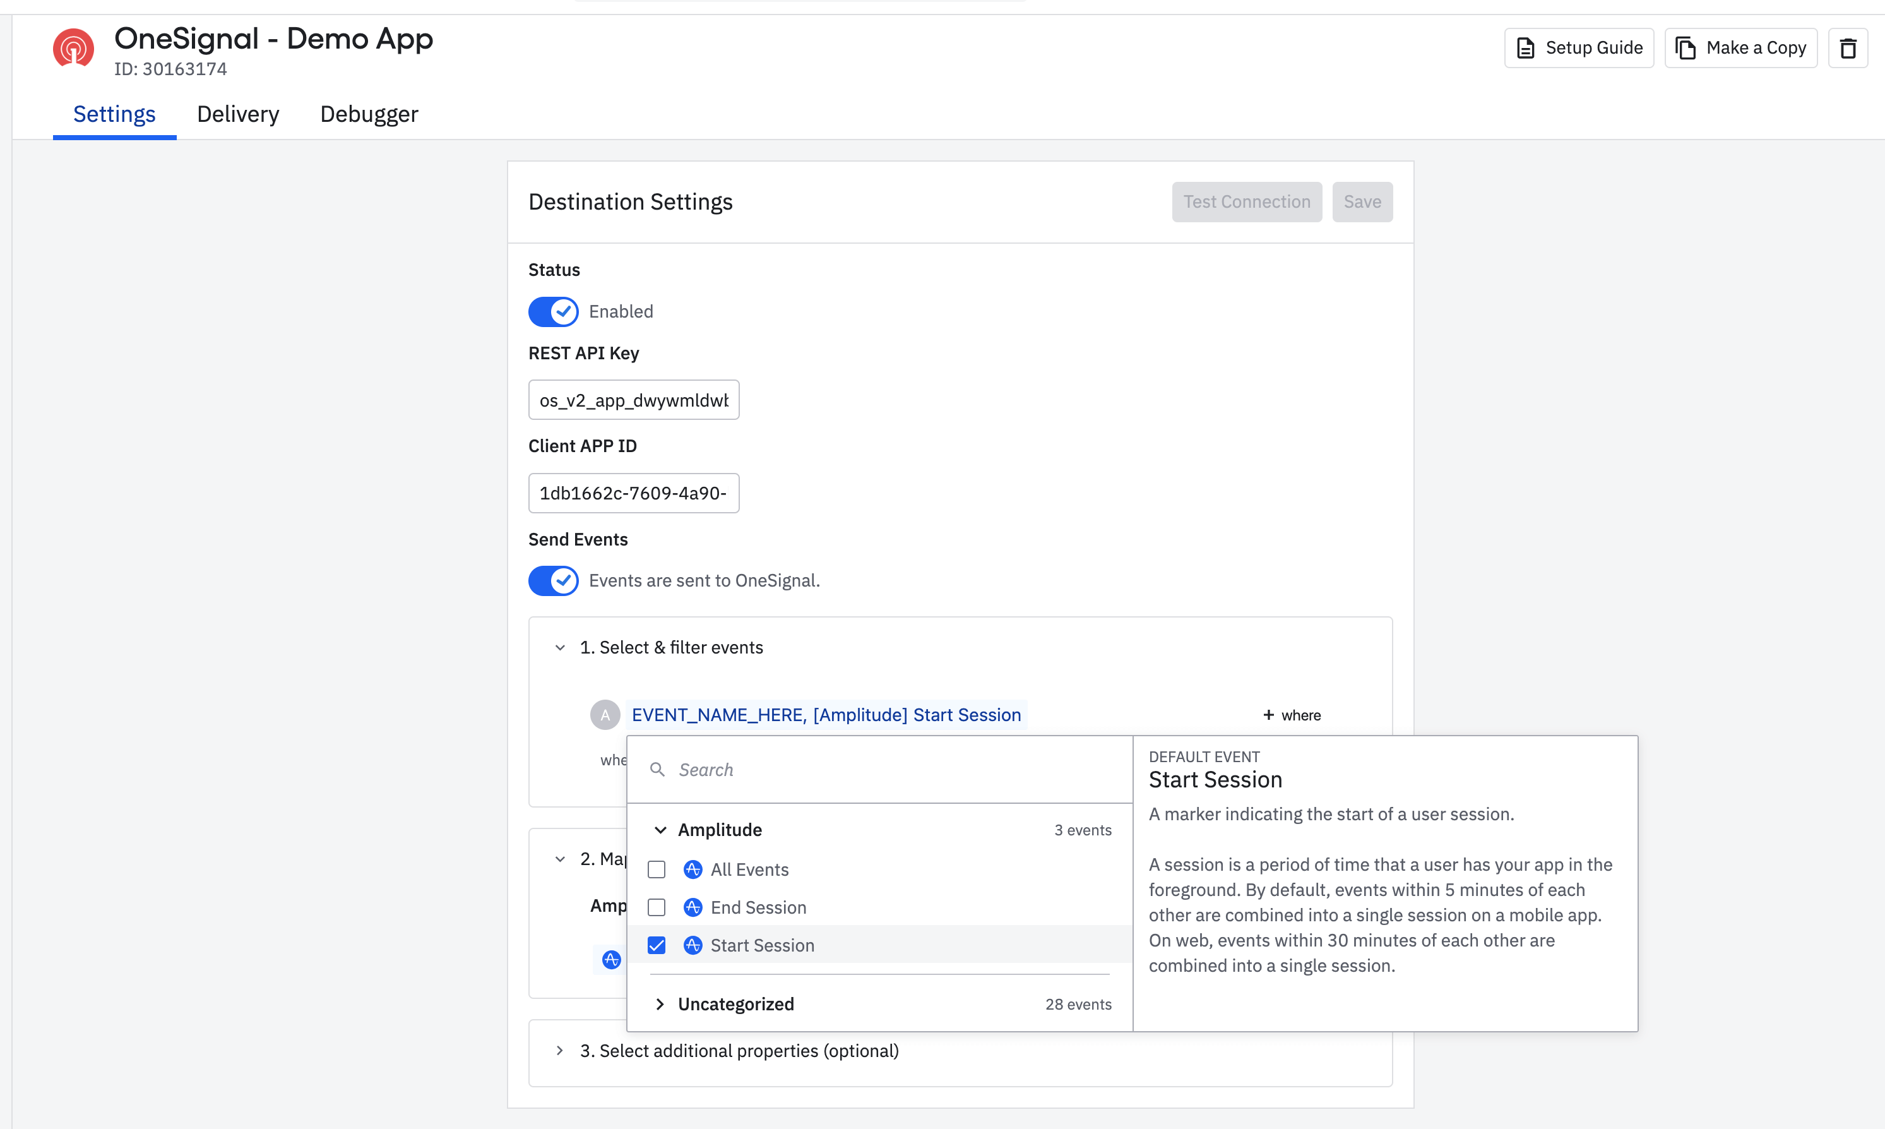This screenshot has width=1885, height=1129.
Task: Make a Copy of the destination
Action: click(1740, 48)
